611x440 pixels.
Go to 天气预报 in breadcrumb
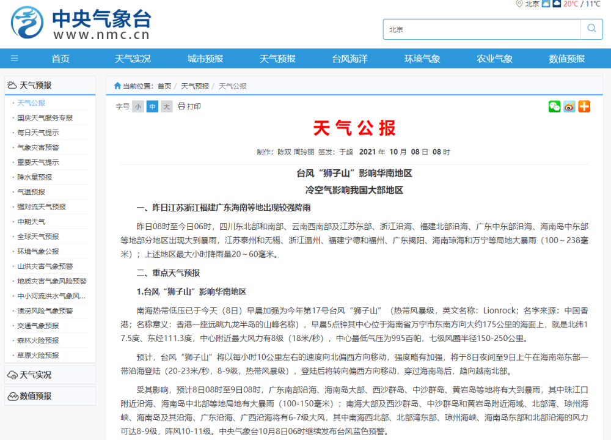[195, 86]
